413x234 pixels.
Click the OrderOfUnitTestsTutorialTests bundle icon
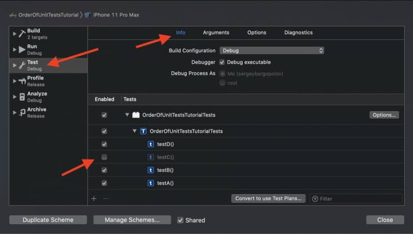click(x=136, y=115)
